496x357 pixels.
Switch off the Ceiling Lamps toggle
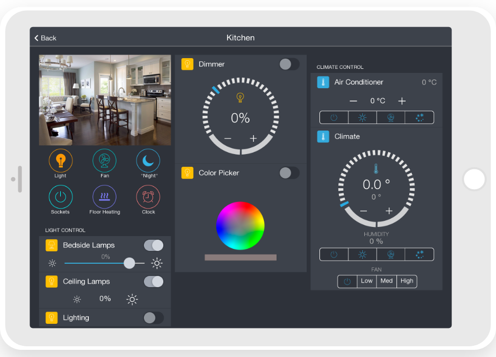[x=154, y=282]
